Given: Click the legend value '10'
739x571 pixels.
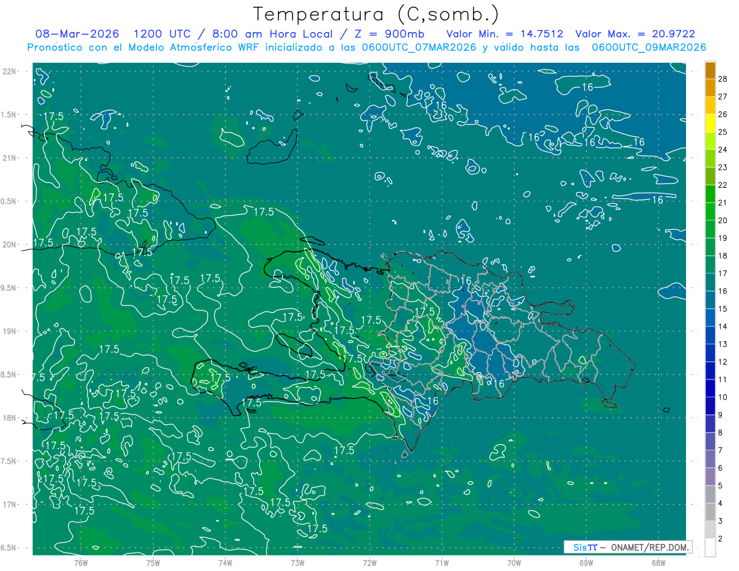Looking at the screenshot, I should click(x=723, y=397).
